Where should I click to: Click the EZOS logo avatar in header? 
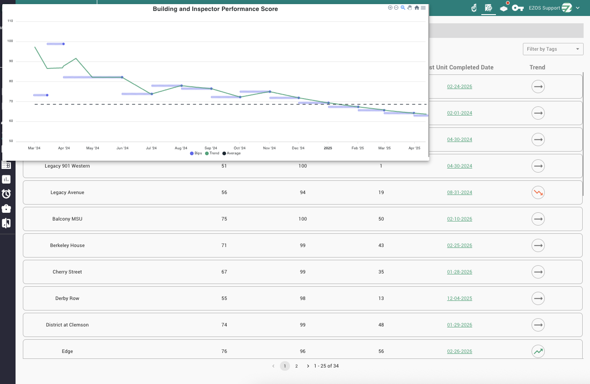click(567, 8)
